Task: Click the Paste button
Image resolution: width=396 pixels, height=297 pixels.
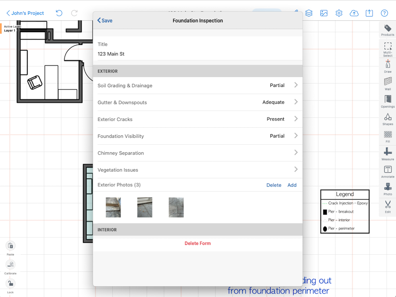Action: [x=10, y=248]
